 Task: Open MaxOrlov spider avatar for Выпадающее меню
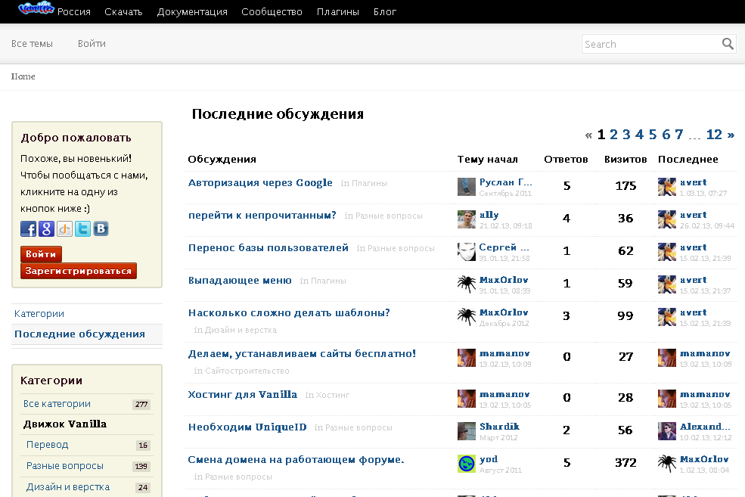pos(466,284)
